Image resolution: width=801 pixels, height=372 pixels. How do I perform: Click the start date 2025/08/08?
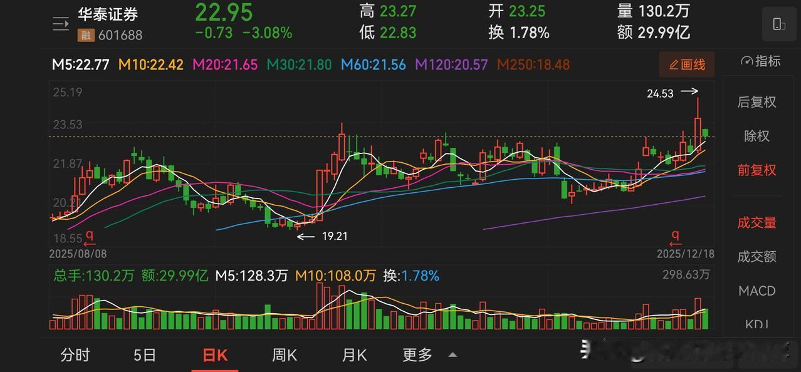point(79,254)
